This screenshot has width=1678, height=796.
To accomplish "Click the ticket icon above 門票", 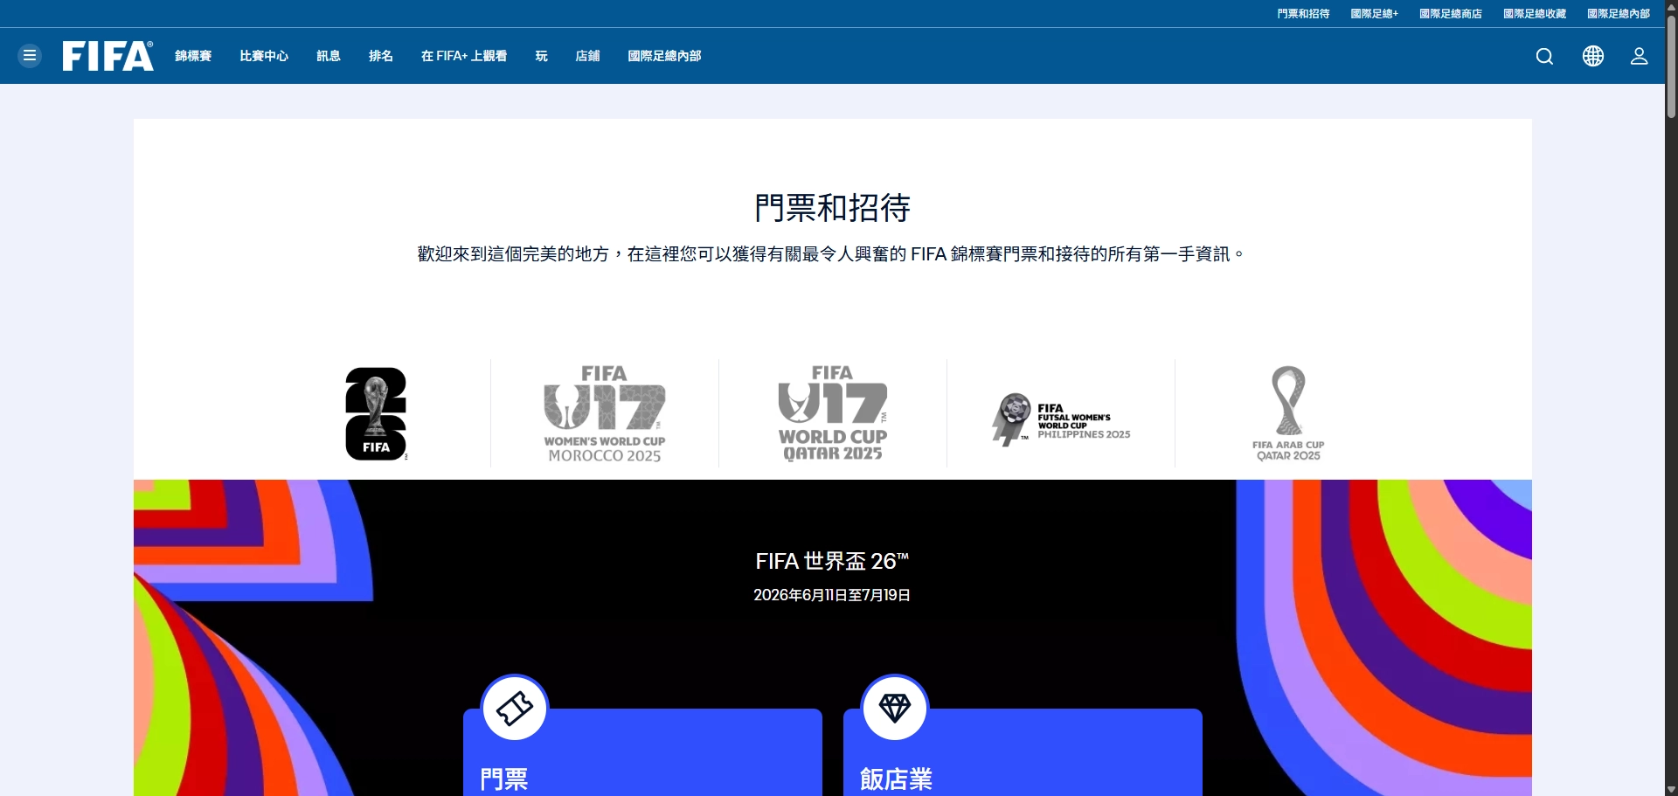I will pos(515,708).
